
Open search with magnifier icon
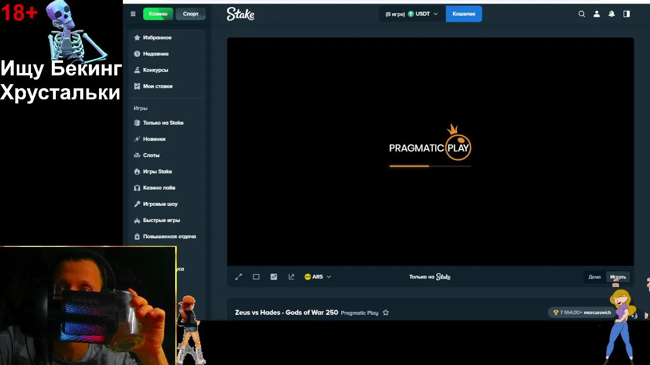click(582, 14)
